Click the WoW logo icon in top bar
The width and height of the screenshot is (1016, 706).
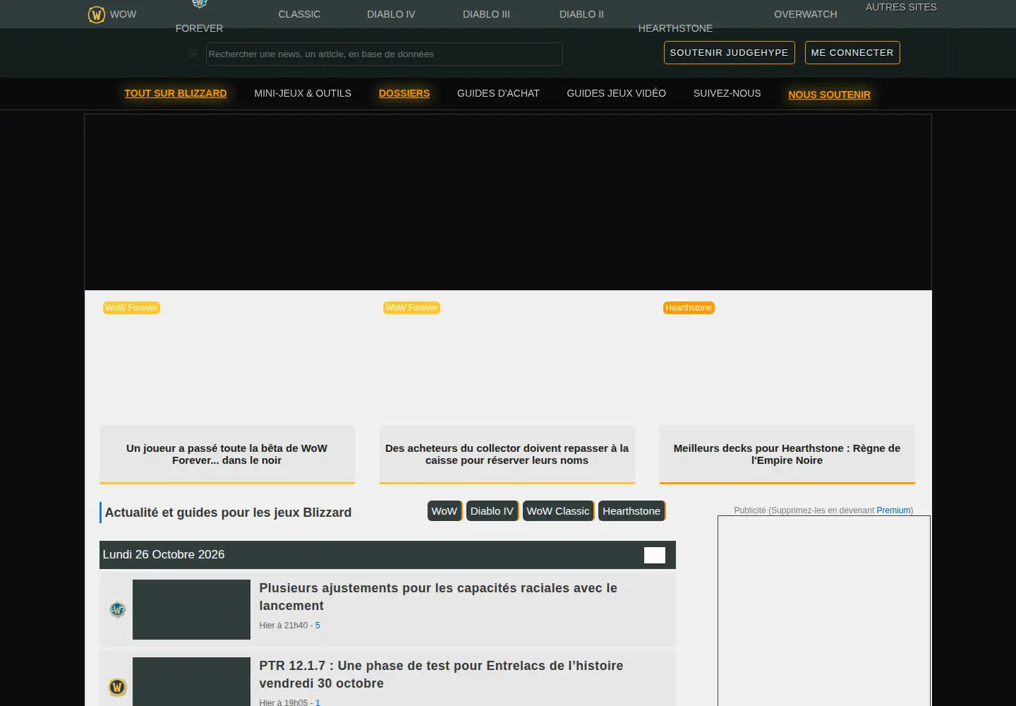point(96,14)
